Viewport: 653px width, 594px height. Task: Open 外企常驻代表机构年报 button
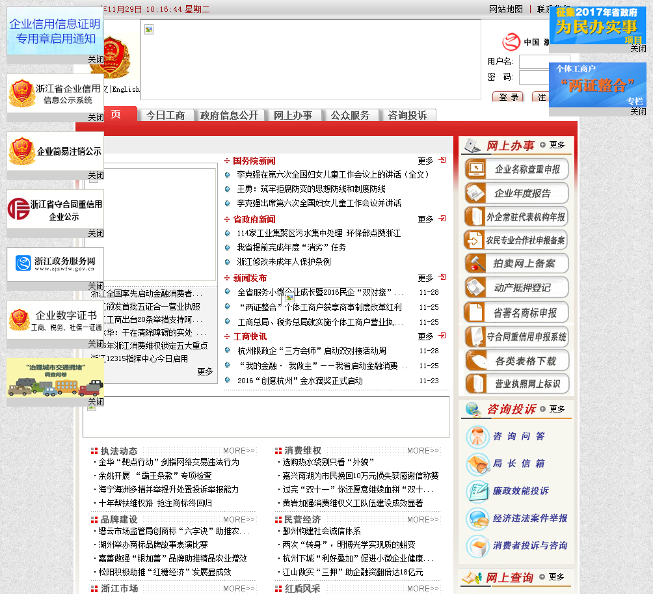point(516,217)
